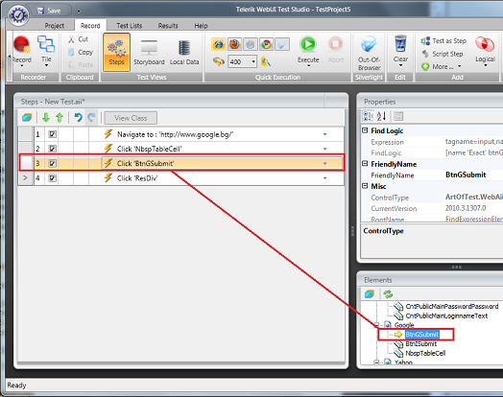503x397 pixels.
Task: Switch to the Record tab
Action: click(90, 26)
